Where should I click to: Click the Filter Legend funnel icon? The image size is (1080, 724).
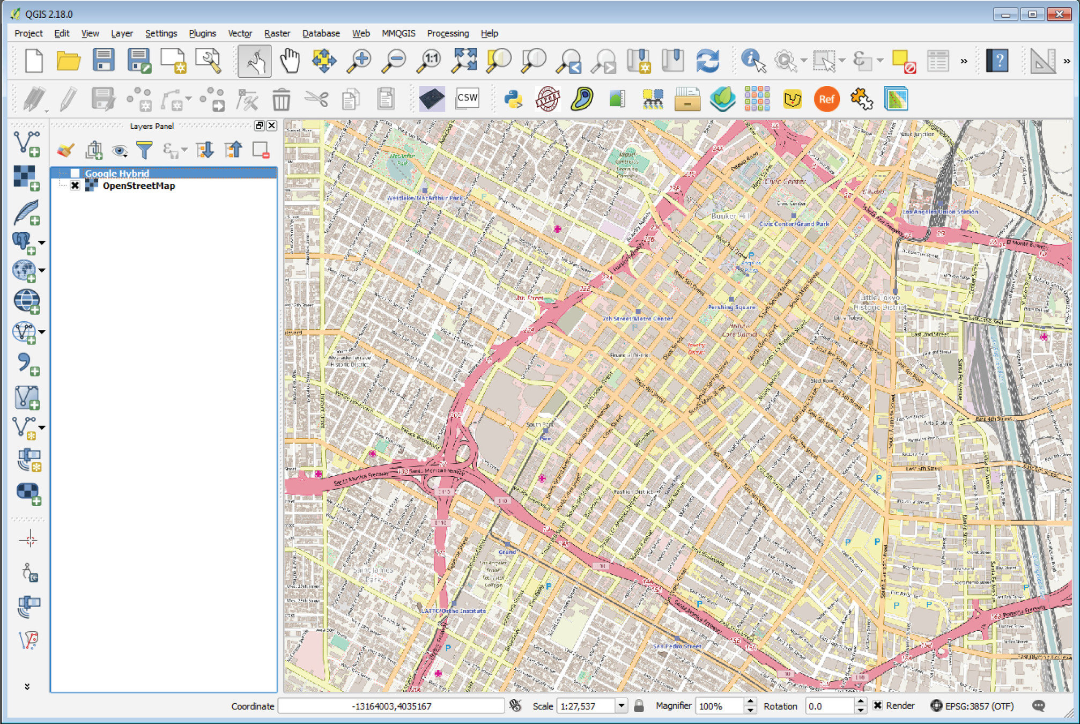144,150
